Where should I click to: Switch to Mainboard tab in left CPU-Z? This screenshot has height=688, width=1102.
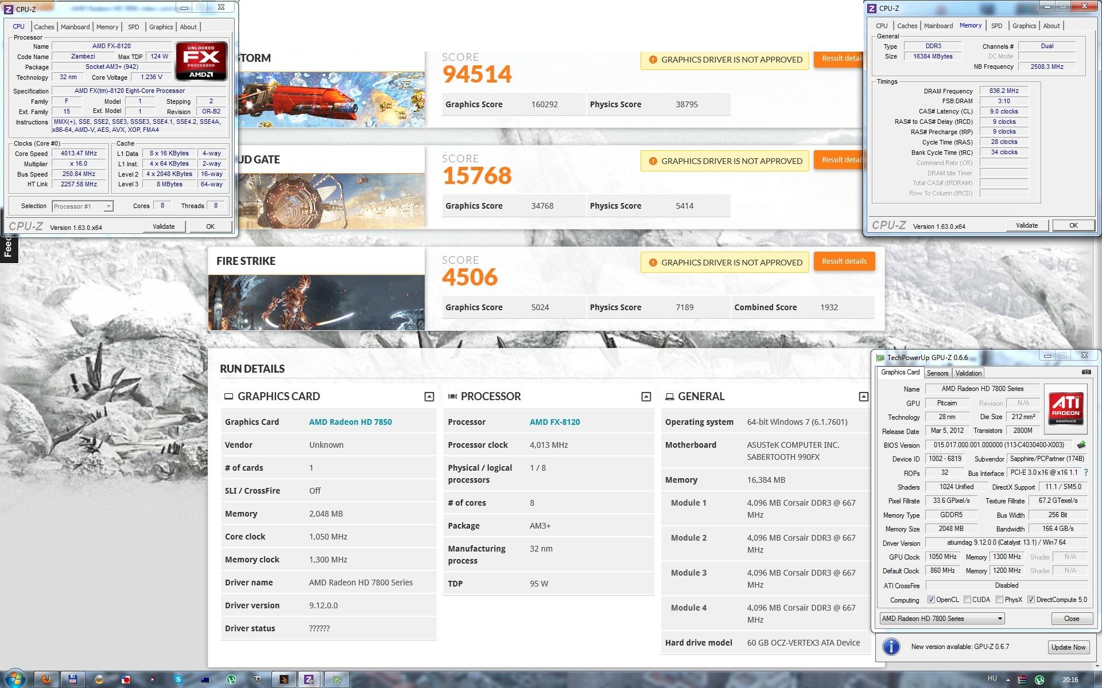coord(75,27)
